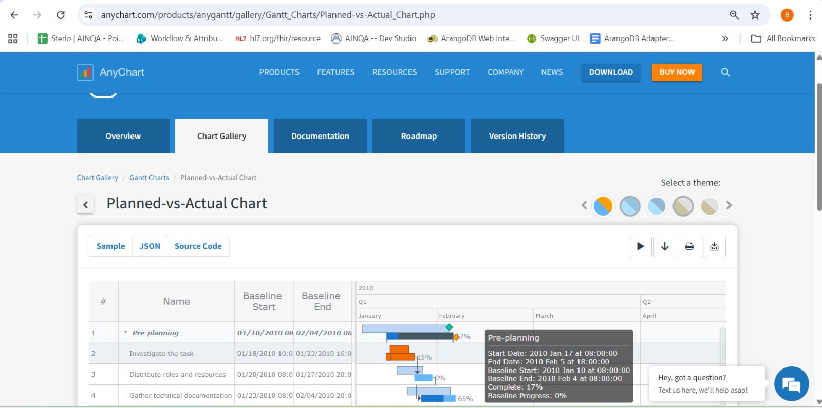
Task: Click the play button in chart toolbar
Action: pos(641,247)
